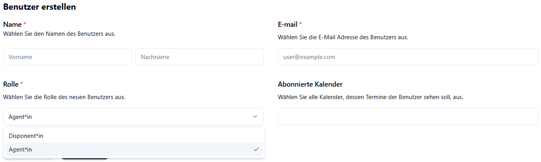541x162 pixels.
Task: Click the checkmark next to Agent*in option
Action: coord(256,149)
